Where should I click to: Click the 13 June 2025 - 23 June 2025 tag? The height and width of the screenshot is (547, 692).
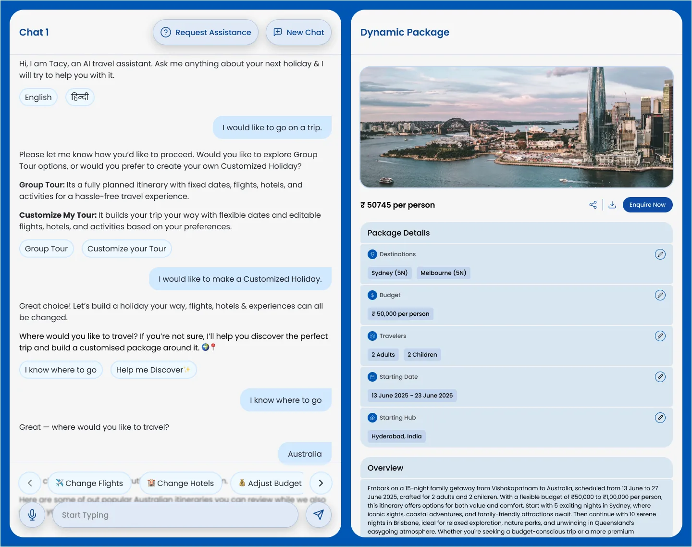(x=412, y=396)
